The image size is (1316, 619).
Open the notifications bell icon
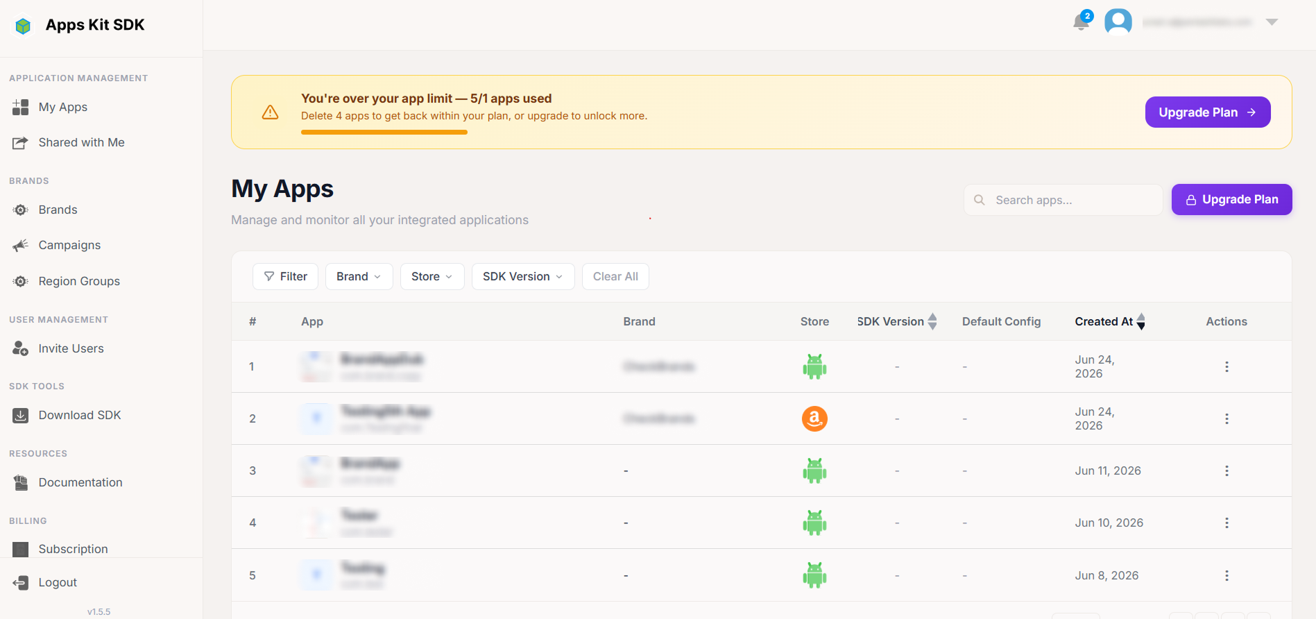(1081, 22)
